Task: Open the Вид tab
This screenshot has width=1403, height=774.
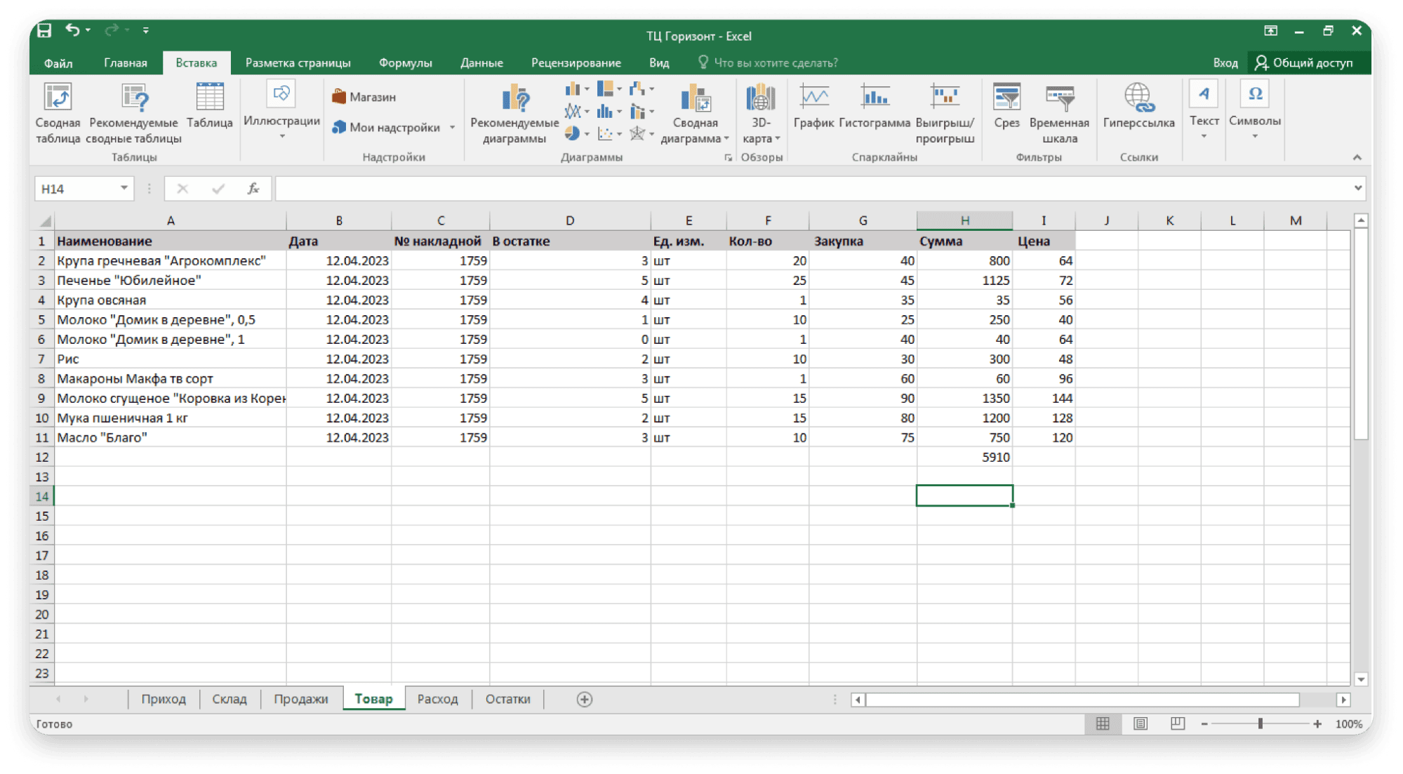Action: pyautogui.click(x=659, y=62)
